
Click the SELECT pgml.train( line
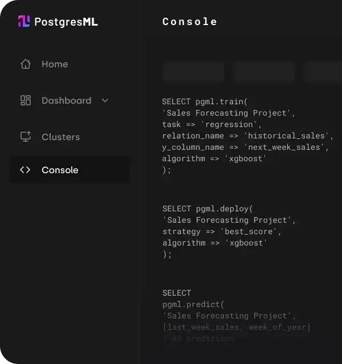pyautogui.click(x=205, y=101)
